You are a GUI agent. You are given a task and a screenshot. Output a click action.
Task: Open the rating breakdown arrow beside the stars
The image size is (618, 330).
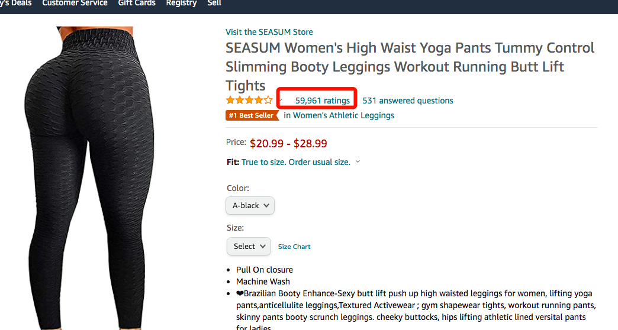[x=281, y=100]
